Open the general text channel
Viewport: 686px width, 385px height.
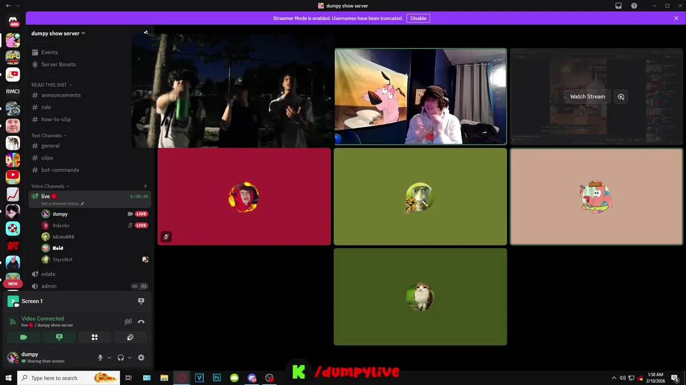[x=50, y=146]
